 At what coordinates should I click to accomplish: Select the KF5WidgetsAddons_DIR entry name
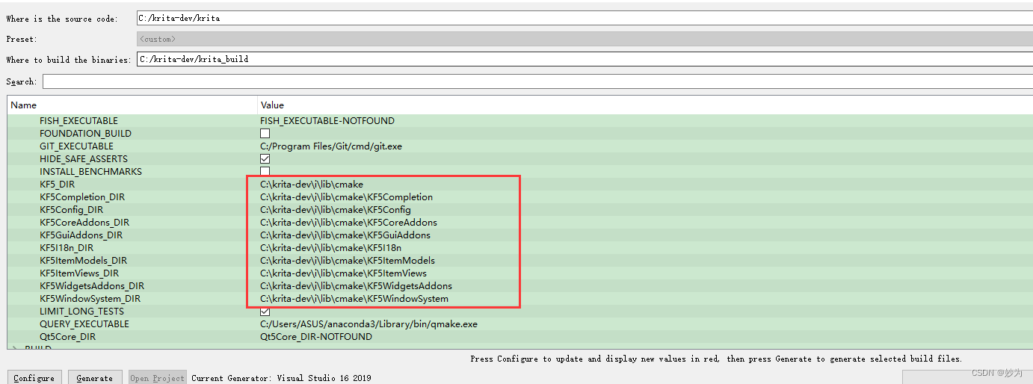pyautogui.click(x=92, y=286)
